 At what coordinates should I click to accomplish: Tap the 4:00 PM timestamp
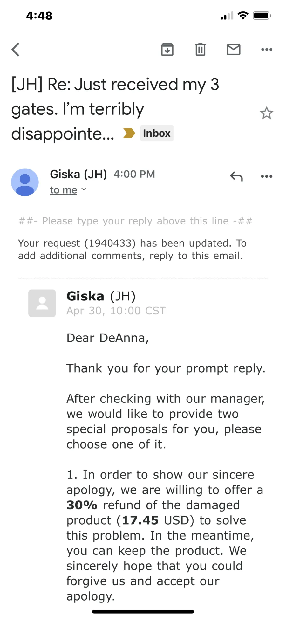click(x=134, y=174)
